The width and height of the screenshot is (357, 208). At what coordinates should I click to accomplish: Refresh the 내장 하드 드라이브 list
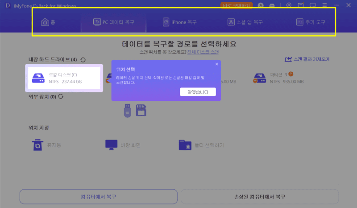(x=83, y=59)
